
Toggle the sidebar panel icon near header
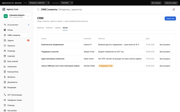click(x=38, y=10)
